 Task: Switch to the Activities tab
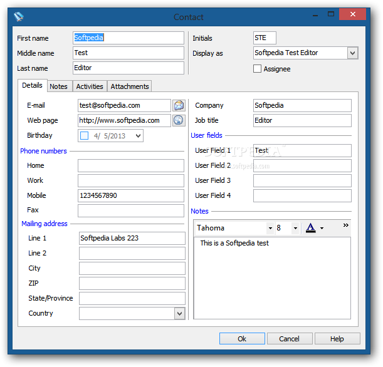[x=90, y=86]
